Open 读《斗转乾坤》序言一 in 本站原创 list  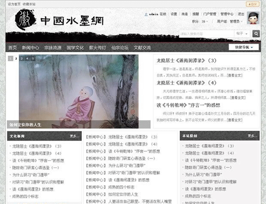[x=211, y=160]
